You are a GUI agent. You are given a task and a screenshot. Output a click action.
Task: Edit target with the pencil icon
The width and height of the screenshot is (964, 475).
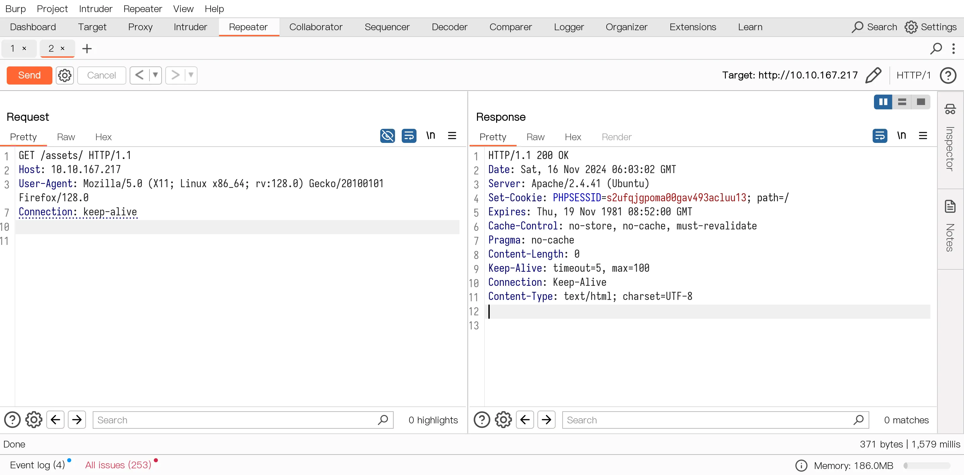873,75
